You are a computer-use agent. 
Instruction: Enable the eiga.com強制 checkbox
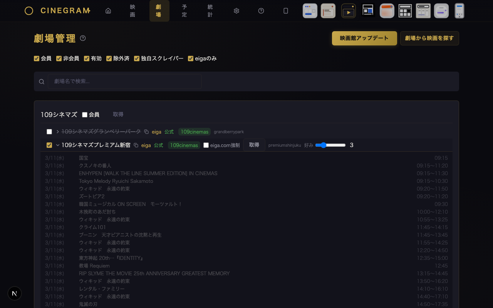click(x=206, y=145)
